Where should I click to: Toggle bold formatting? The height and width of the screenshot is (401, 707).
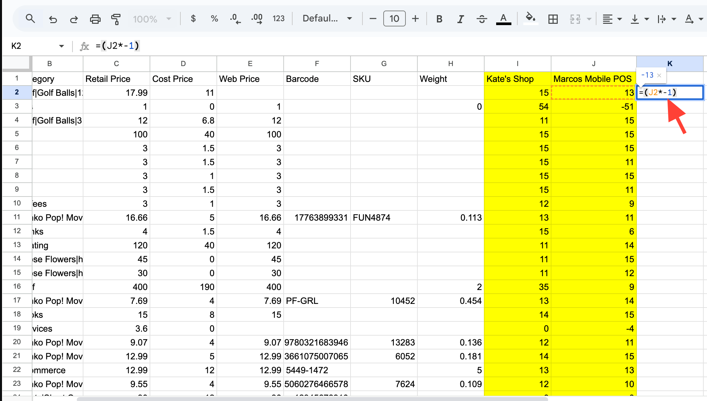[439, 19]
